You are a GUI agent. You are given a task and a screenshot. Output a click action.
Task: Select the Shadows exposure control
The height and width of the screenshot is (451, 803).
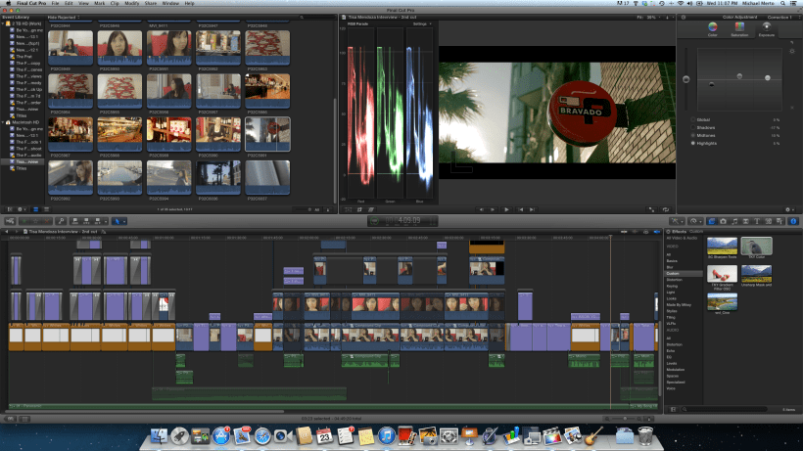tap(706, 127)
